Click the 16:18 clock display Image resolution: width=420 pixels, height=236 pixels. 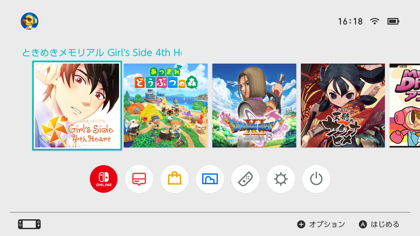click(350, 22)
